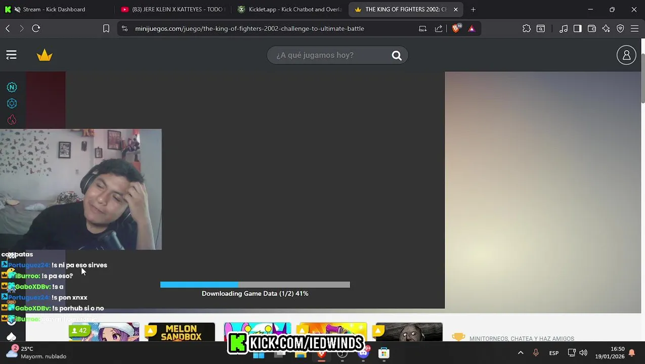The height and width of the screenshot is (364, 645).
Task: Open a new browser tab
Action: pyautogui.click(x=473, y=9)
